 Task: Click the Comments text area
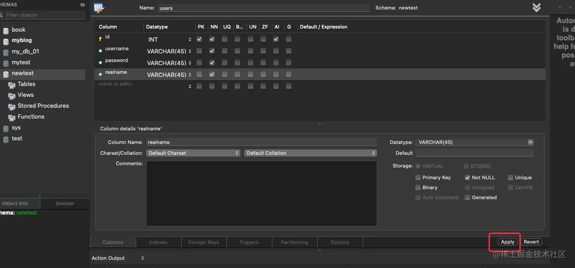261,193
